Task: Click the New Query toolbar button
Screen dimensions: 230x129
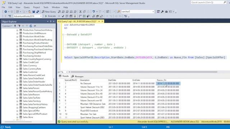Action: (x=49, y=12)
